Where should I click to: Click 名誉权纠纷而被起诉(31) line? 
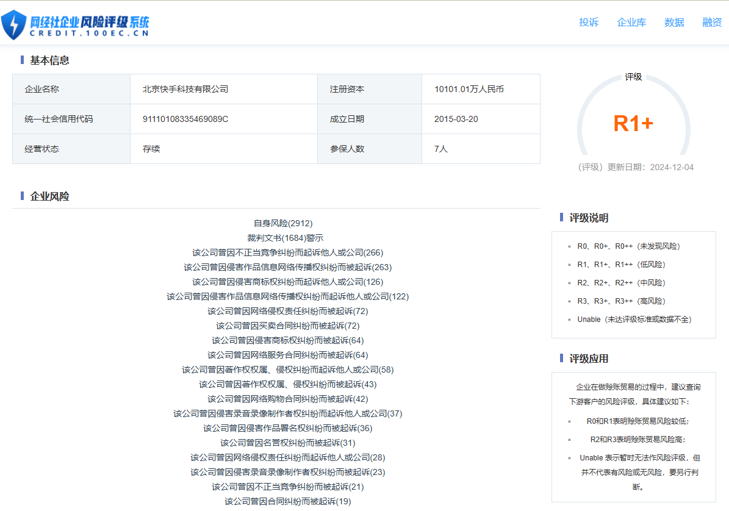click(x=288, y=443)
